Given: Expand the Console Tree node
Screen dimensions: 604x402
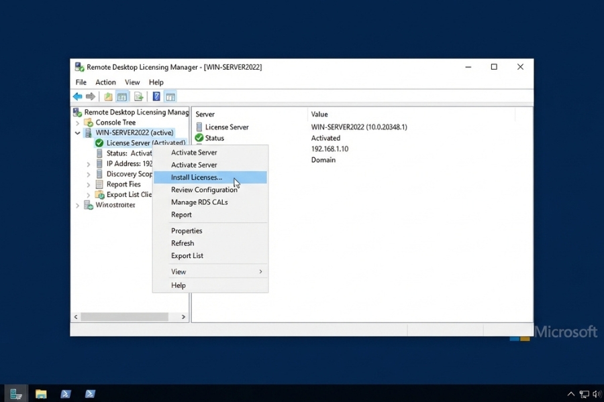Looking at the screenshot, I should tap(77, 123).
